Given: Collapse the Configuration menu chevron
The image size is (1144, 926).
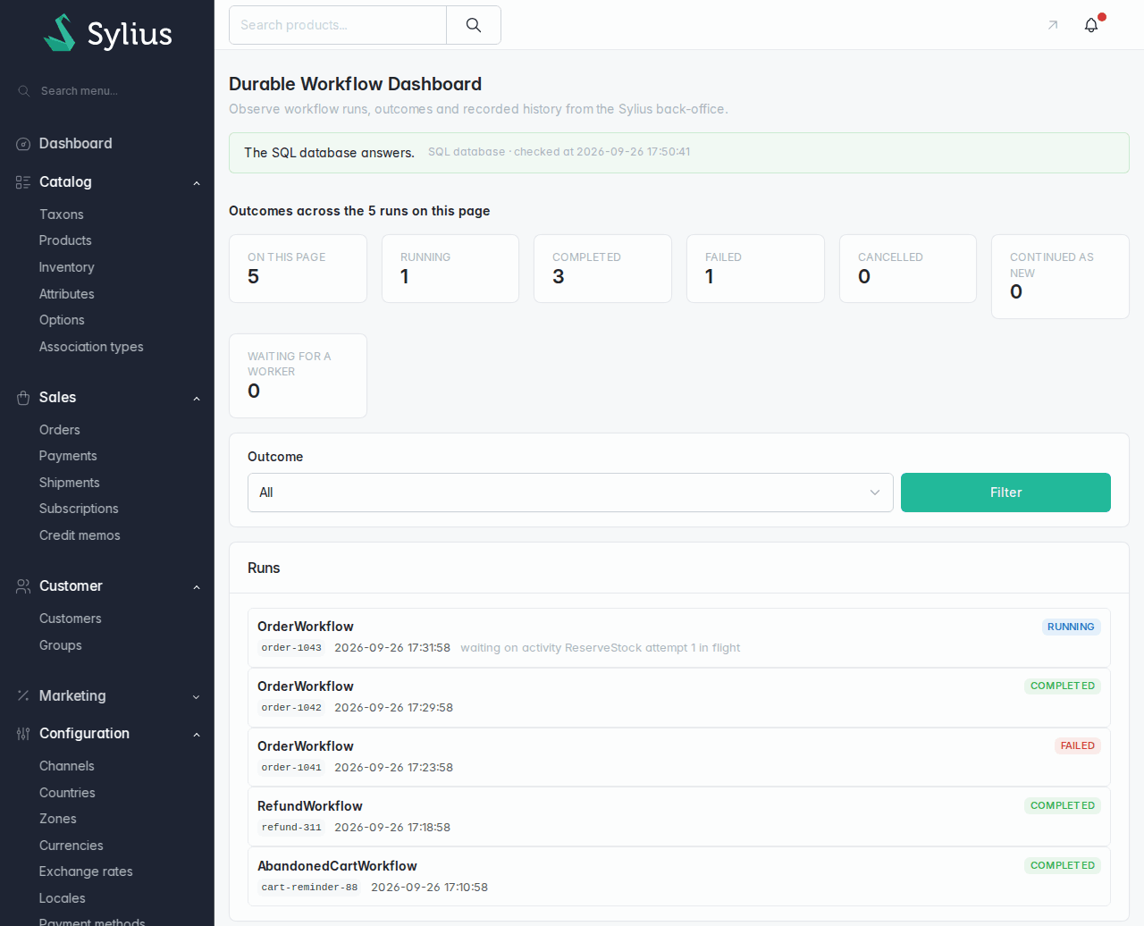Looking at the screenshot, I should point(197,735).
